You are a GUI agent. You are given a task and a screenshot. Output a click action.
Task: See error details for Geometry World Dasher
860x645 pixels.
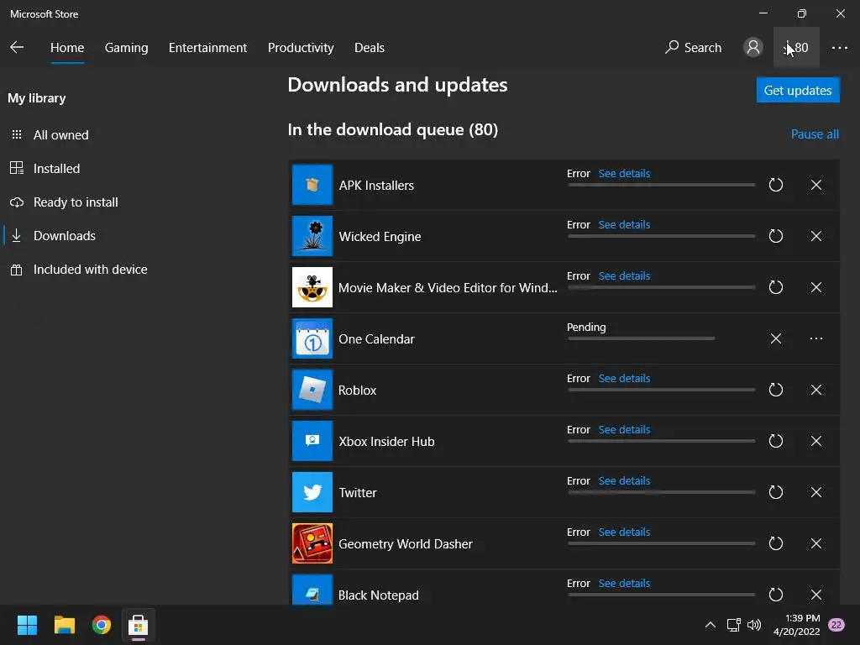point(624,532)
